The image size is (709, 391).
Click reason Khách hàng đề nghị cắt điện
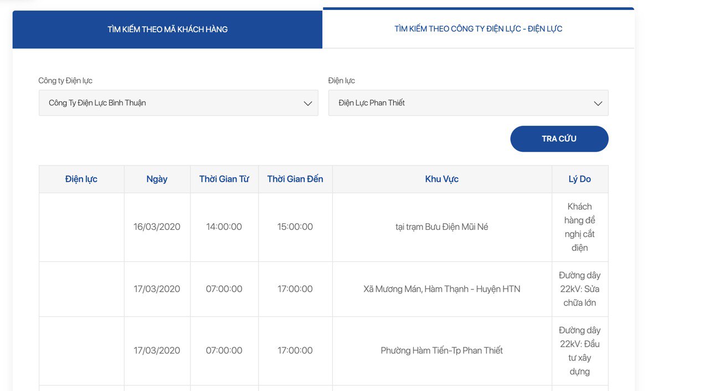[x=580, y=227]
